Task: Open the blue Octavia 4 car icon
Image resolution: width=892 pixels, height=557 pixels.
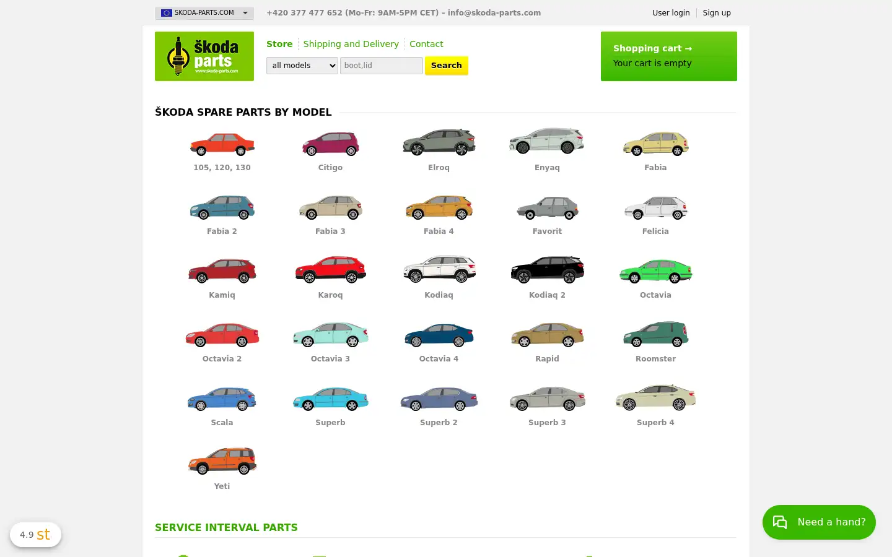Action: (439, 335)
